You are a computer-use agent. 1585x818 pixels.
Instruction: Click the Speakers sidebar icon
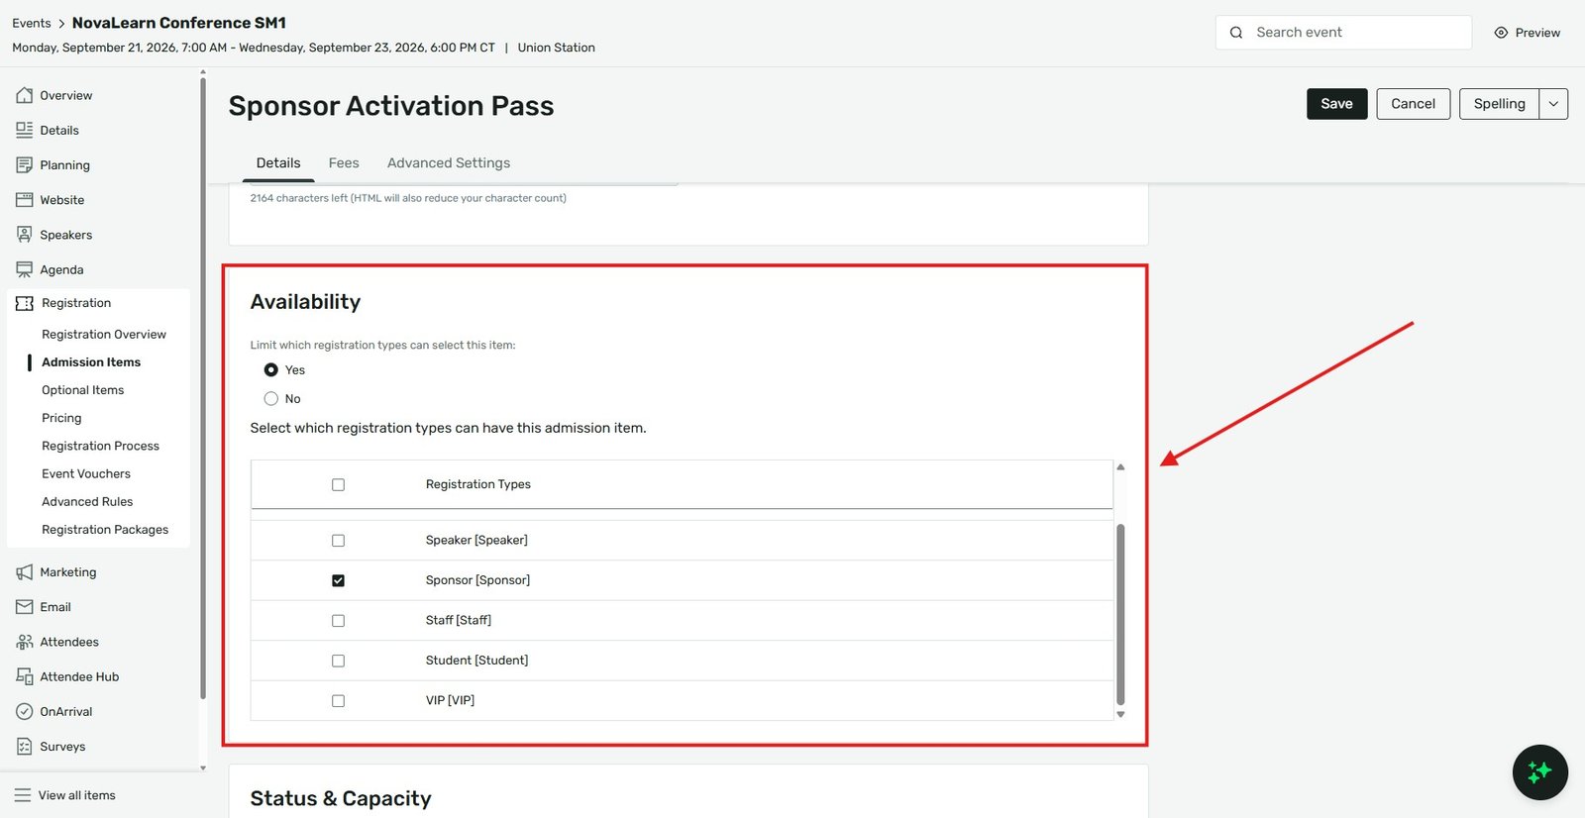click(x=25, y=235)
